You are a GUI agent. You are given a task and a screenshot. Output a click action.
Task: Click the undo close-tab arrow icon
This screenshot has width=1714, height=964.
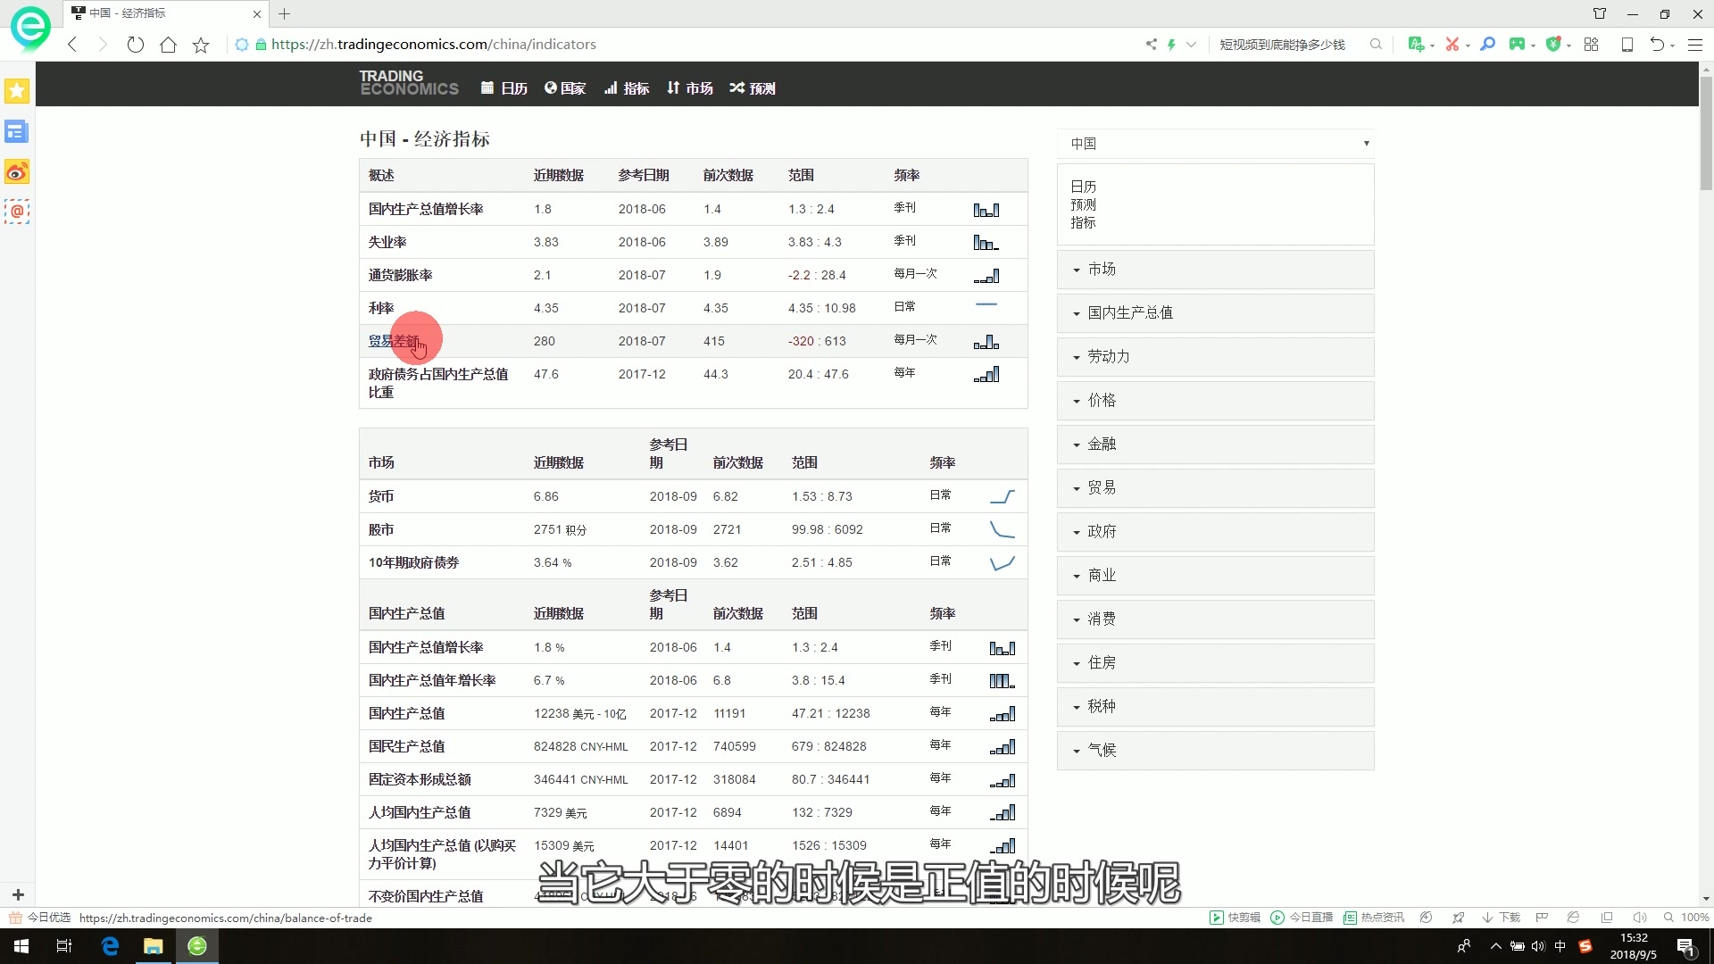click(1657, 45)
